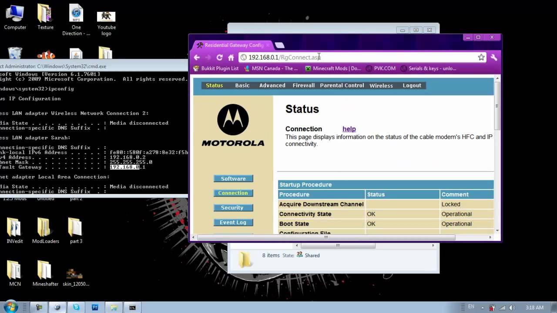Open the PVK.COM bookmark
The height and width of the screenshot is (313, 557).
click(x=381, y=68)
